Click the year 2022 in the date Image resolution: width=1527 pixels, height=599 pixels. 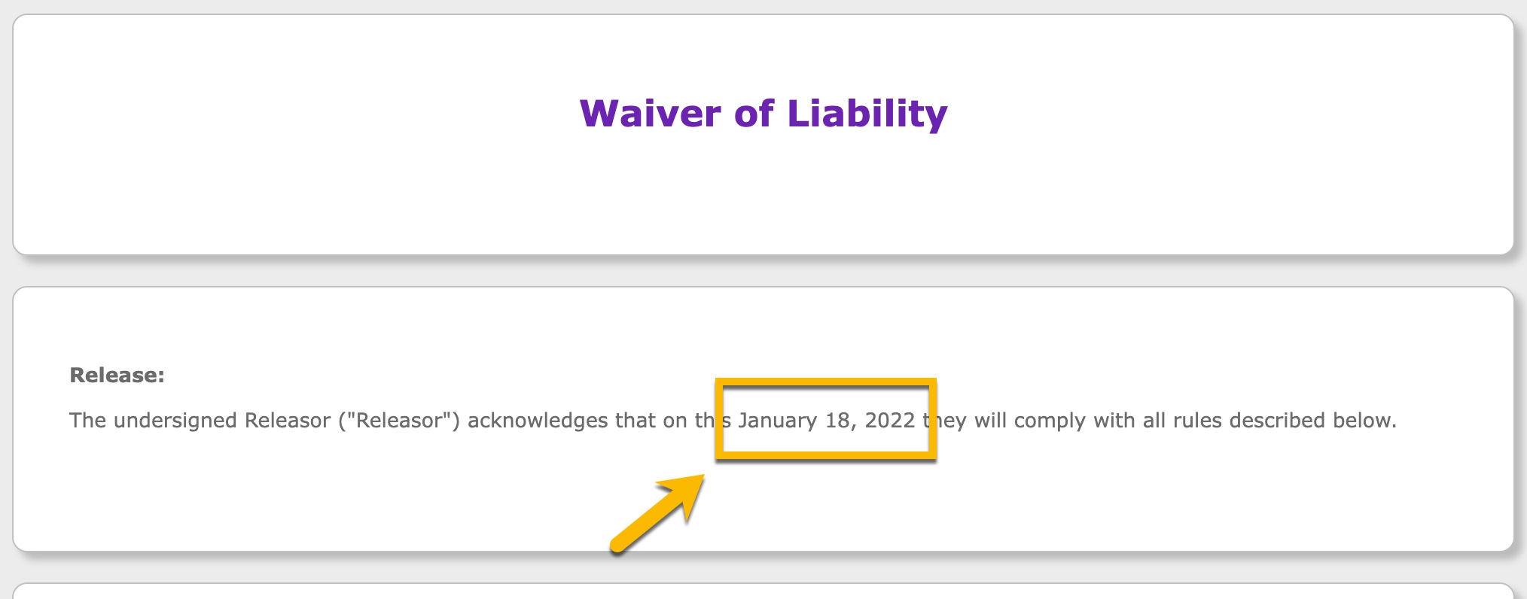[890, 420]
